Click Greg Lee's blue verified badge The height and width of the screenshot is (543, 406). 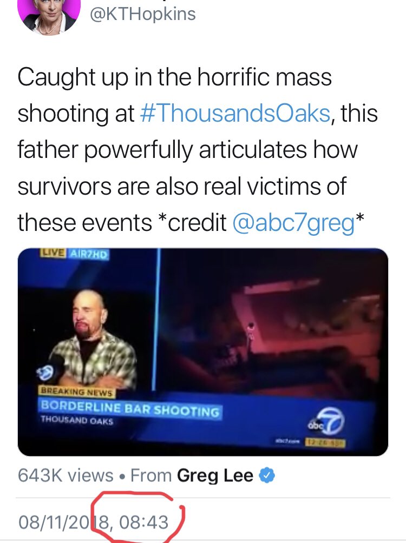(x=267, y=475)
